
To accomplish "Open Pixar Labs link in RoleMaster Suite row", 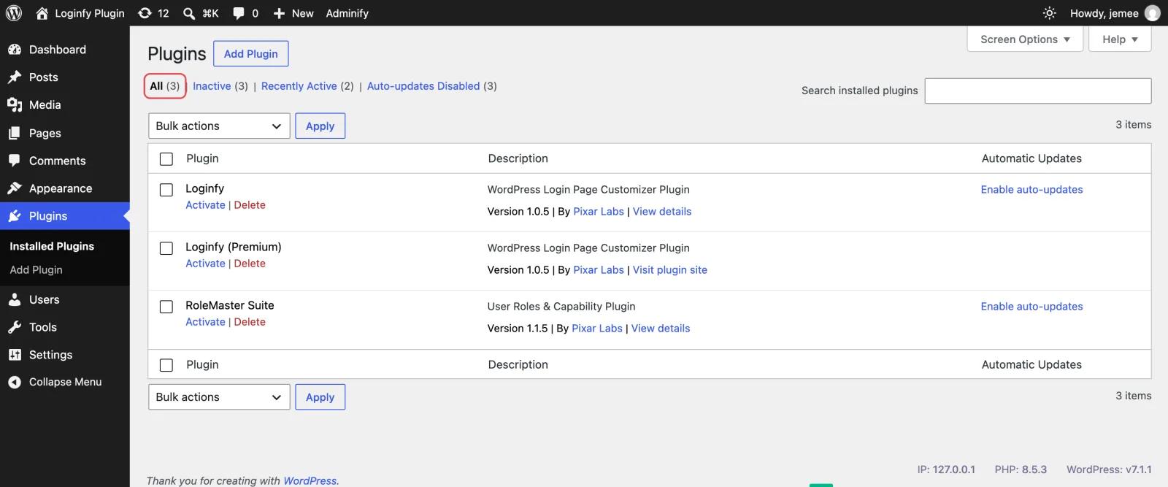I will click(x=597, y=329).
